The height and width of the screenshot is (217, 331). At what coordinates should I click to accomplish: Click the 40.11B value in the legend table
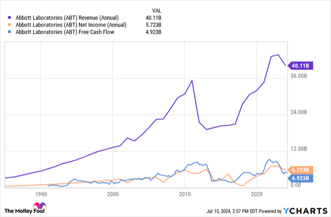154,18
